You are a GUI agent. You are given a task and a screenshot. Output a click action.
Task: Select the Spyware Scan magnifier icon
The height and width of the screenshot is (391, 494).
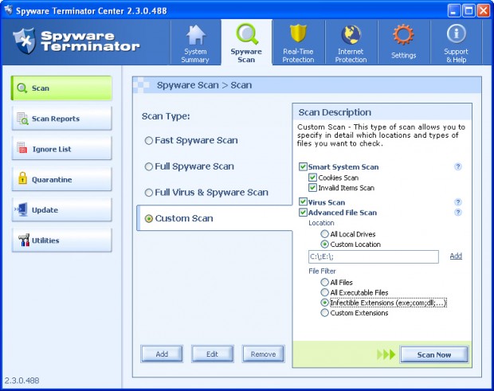coord(247,33)
